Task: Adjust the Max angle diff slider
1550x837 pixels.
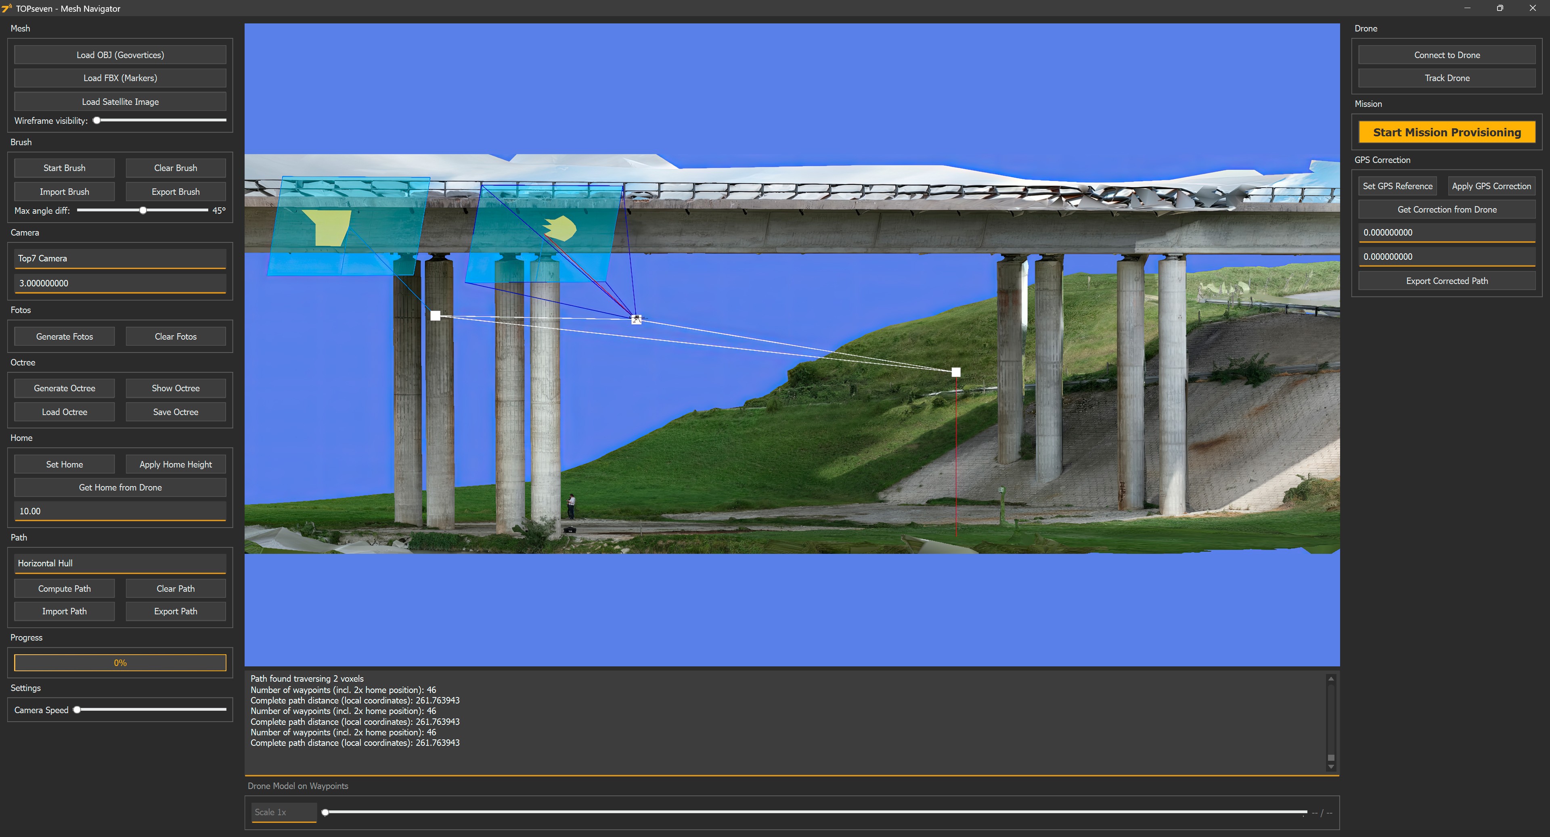Action: point(142,211)
